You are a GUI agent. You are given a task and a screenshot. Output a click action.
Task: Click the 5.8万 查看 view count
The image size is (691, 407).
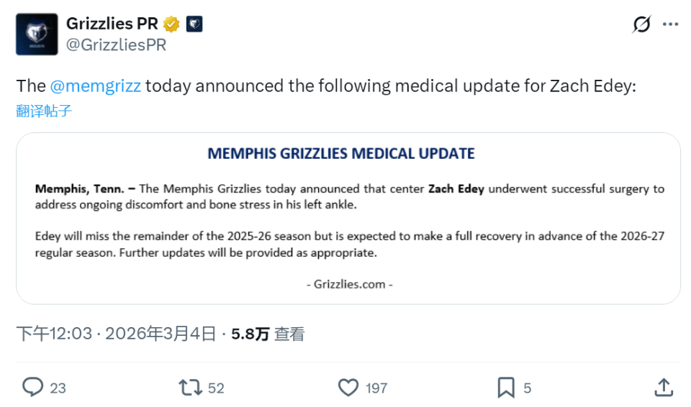click(268, 334)
